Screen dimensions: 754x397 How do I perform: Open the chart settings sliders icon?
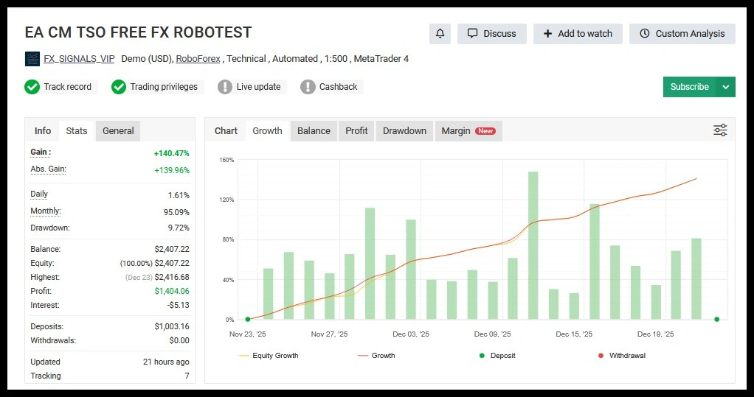[720, 130]
